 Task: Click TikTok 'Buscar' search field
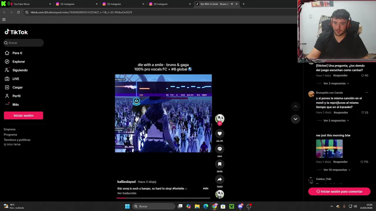tap(23, 43)
